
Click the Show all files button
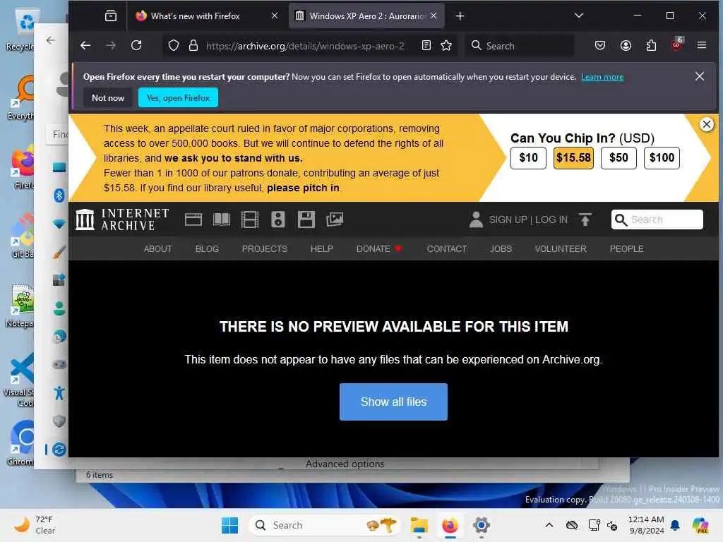coord(393,402)
